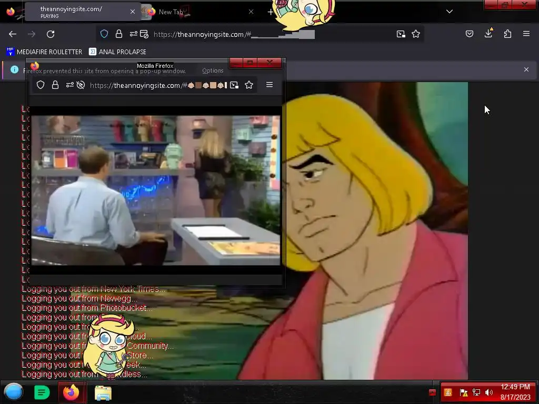Switch to the New Tab tab

click(199, 12)
